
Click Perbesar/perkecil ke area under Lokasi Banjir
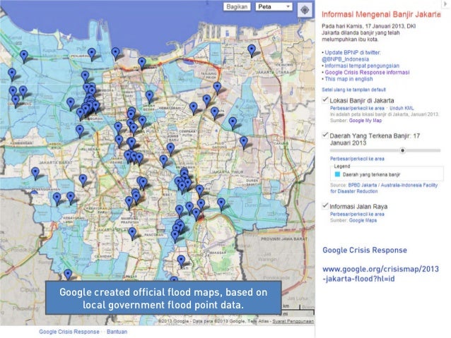click(357, 108)
